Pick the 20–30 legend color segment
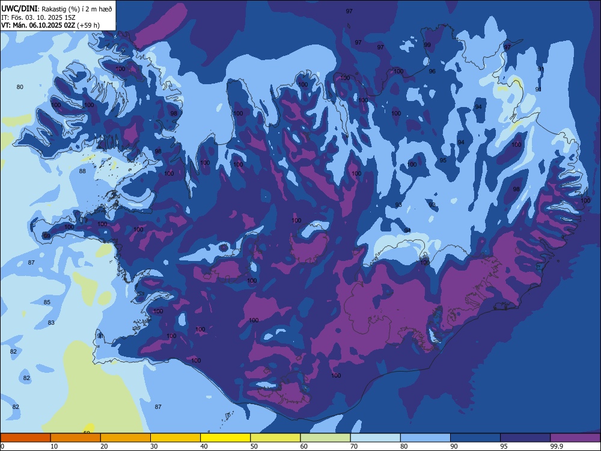This screenshot has height=451, width=601. [x=126, y=438]
